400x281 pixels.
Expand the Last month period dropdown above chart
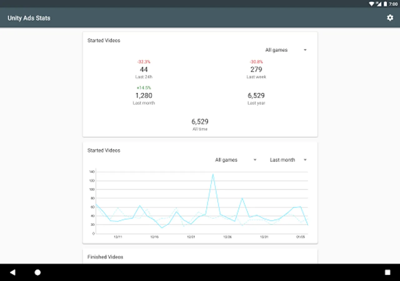(288, 160)
